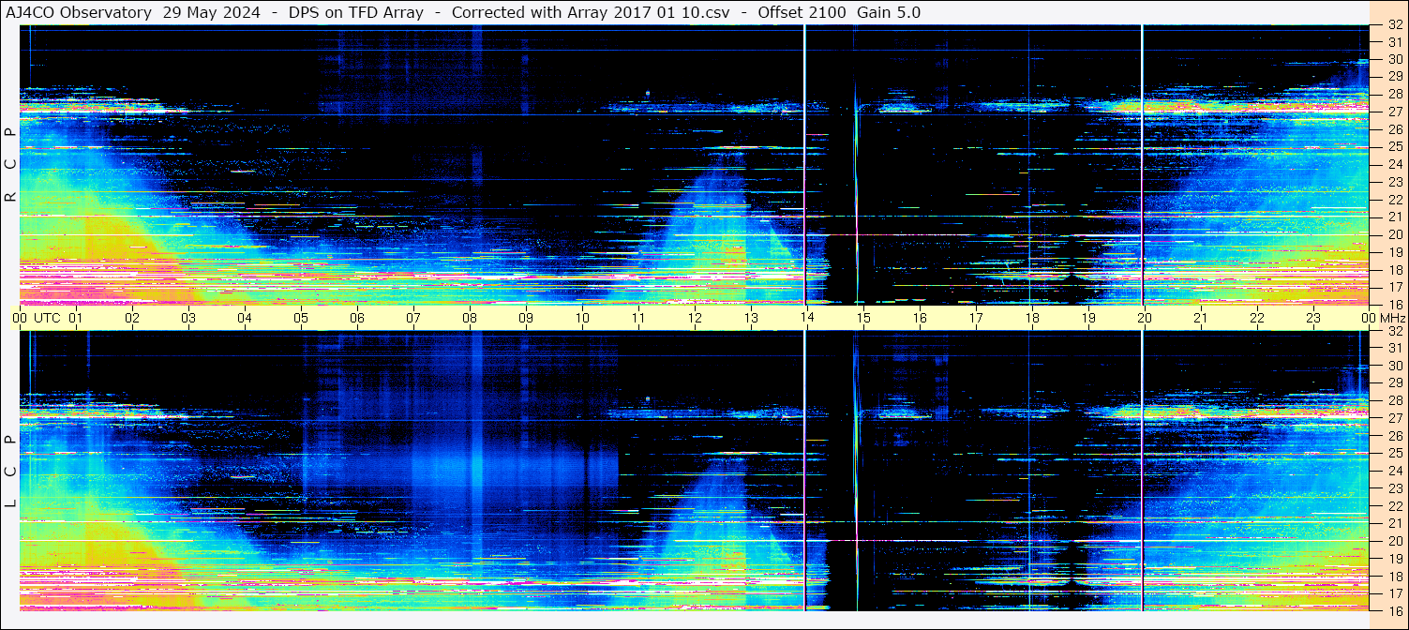Select the 08 hour time axis label
This screenshot has height=630, width=1409.
pos(470,318)
